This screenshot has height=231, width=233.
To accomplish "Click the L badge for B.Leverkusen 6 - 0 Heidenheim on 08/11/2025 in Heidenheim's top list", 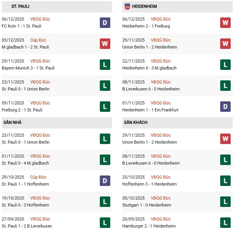I will pos(225,85).
